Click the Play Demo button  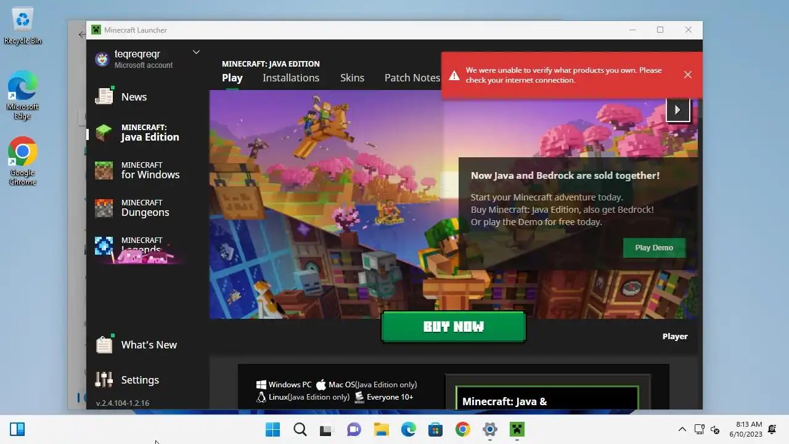[654, 247]
